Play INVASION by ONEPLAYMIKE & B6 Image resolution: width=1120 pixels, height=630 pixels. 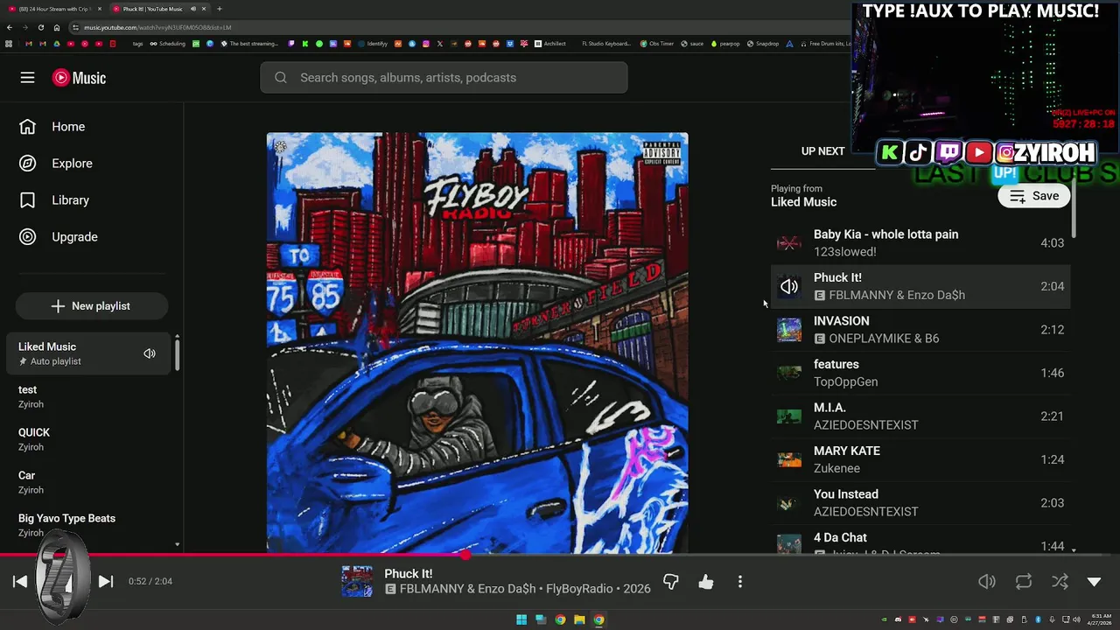[x=920, y=330]
